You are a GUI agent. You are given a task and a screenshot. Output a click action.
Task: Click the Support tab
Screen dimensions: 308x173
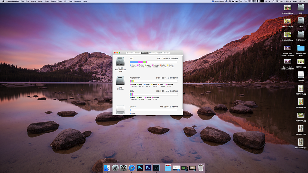click(x=159, y=53)
